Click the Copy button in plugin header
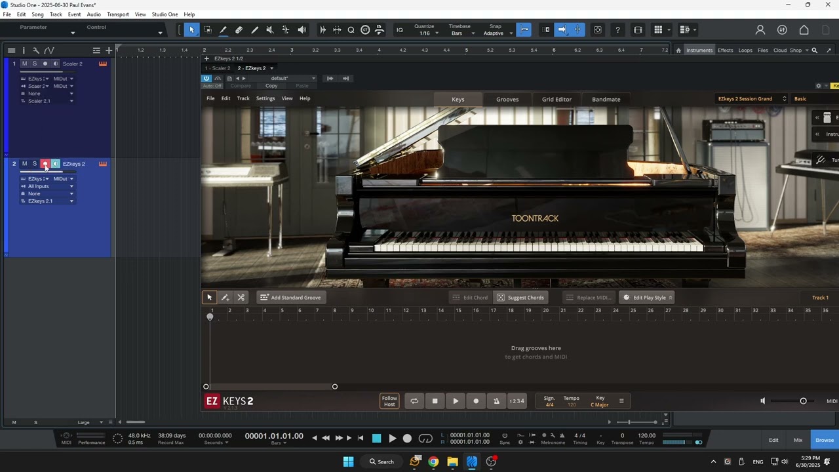The image size is (839, 472). click(x=271, y=86)
